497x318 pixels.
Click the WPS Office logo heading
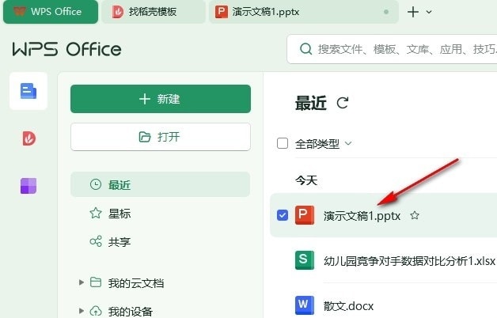tap(67, 49)
